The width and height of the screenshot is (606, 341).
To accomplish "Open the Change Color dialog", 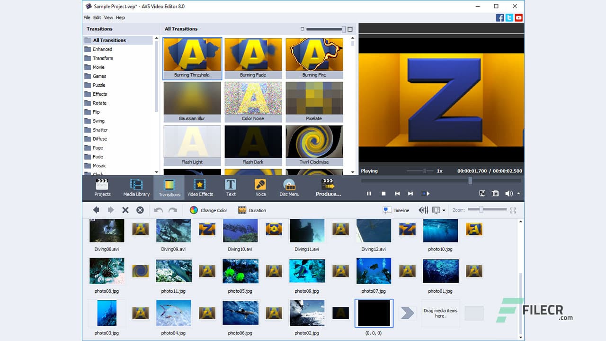I will point(208,210).
